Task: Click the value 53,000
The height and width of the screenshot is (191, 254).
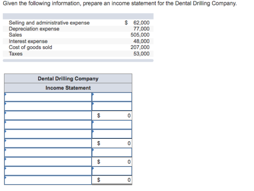Action: pos(142,54)
